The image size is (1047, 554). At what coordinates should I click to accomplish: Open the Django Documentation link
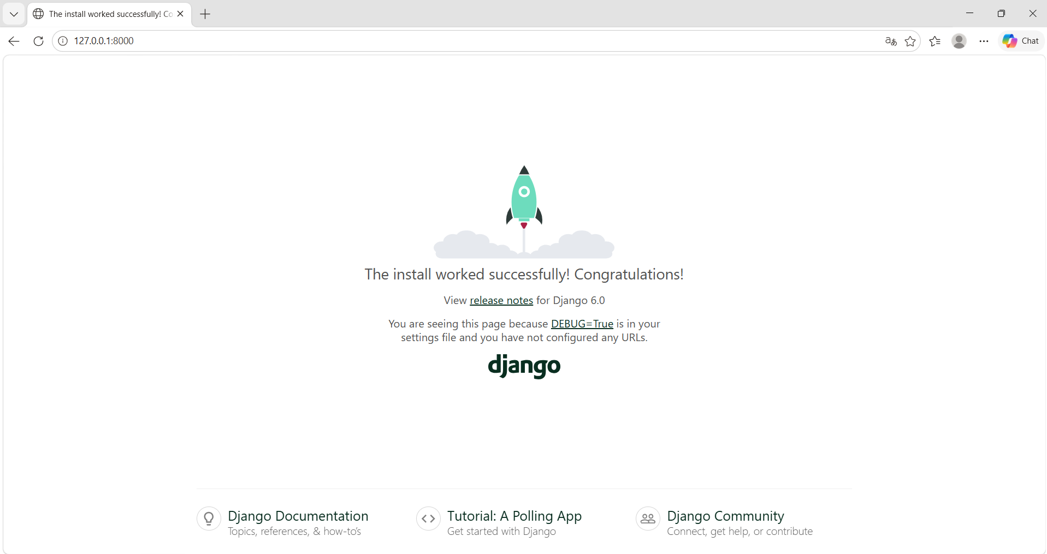click(x=298, y=516)
